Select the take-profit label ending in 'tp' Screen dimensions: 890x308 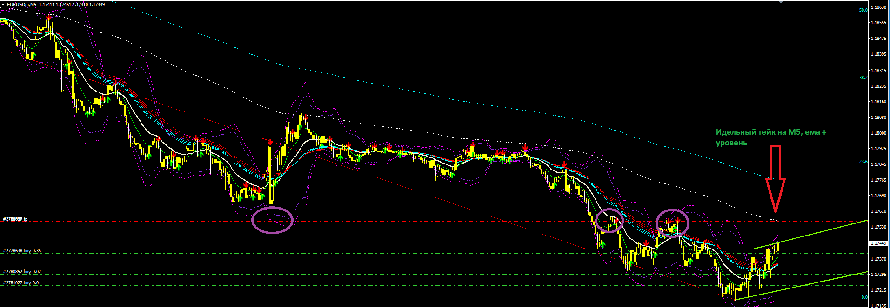click(x=15, y=219)
